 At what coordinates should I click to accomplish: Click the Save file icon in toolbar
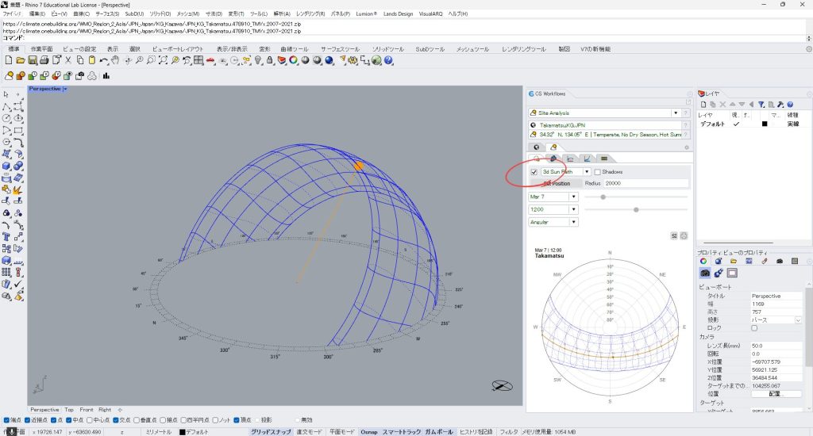[x=33, y=60]
